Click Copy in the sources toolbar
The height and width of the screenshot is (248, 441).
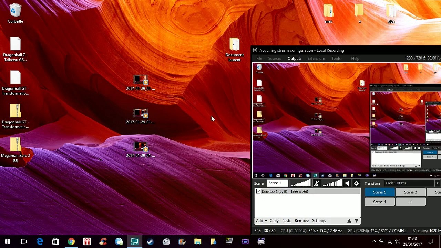pyautogui.click(x=274, y=221)
